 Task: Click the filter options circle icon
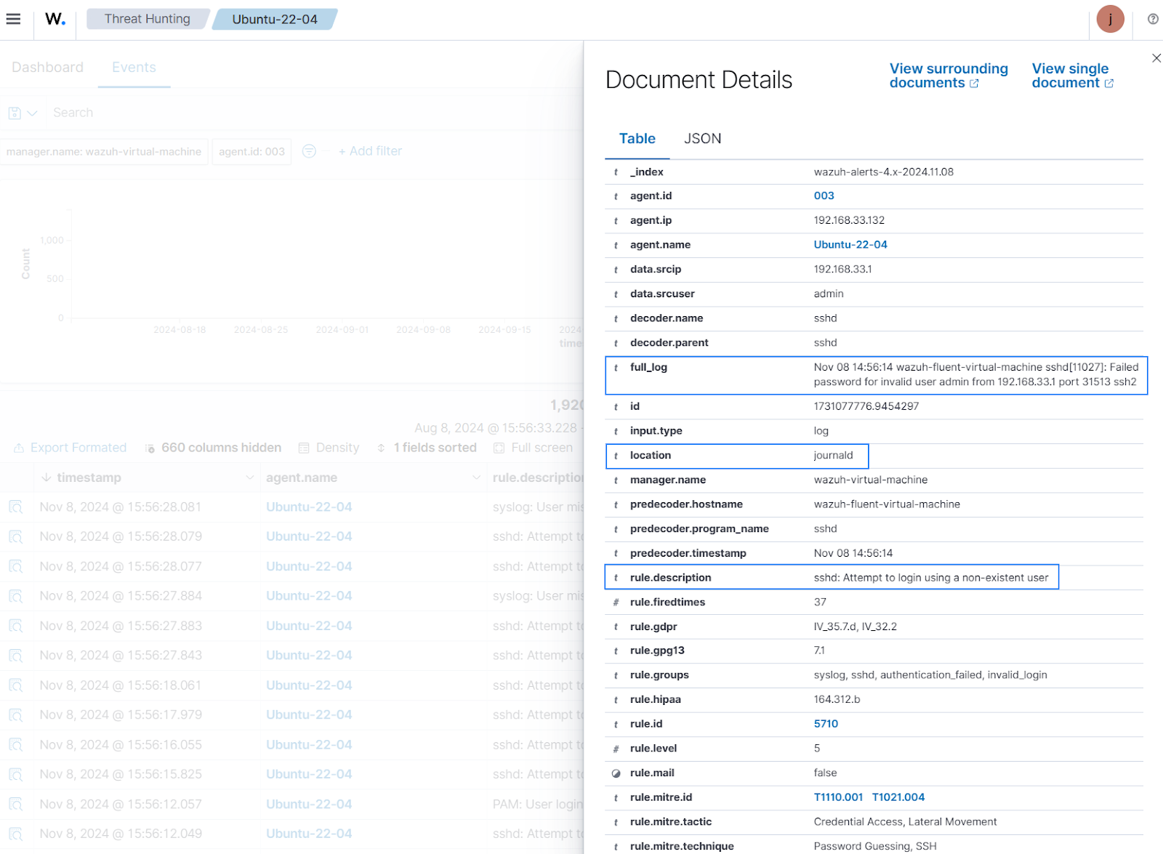click(309, 151)
